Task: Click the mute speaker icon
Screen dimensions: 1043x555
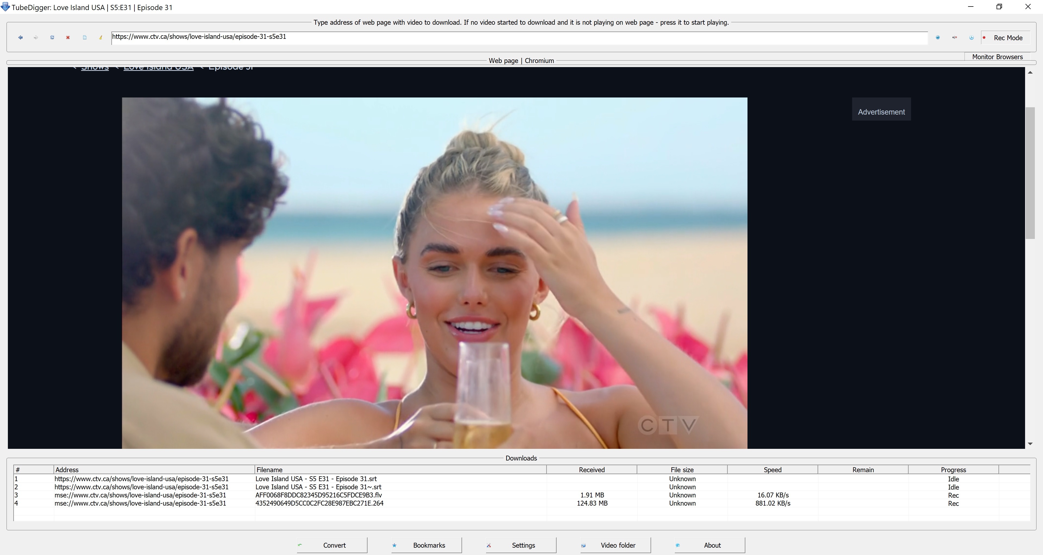Action: pos(954,38)
